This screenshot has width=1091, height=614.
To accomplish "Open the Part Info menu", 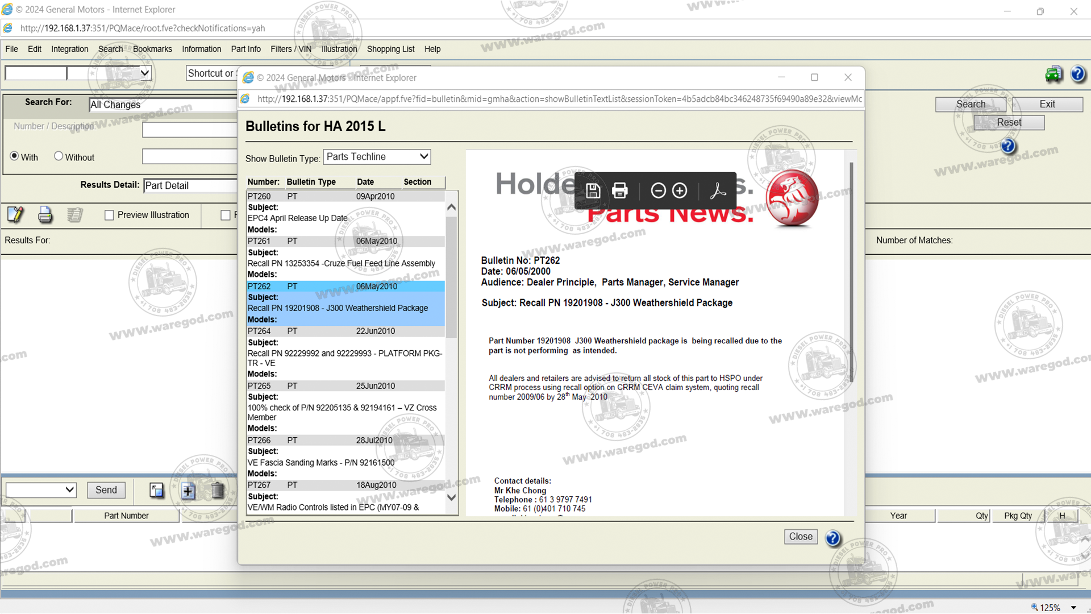I will click(245, 49).
